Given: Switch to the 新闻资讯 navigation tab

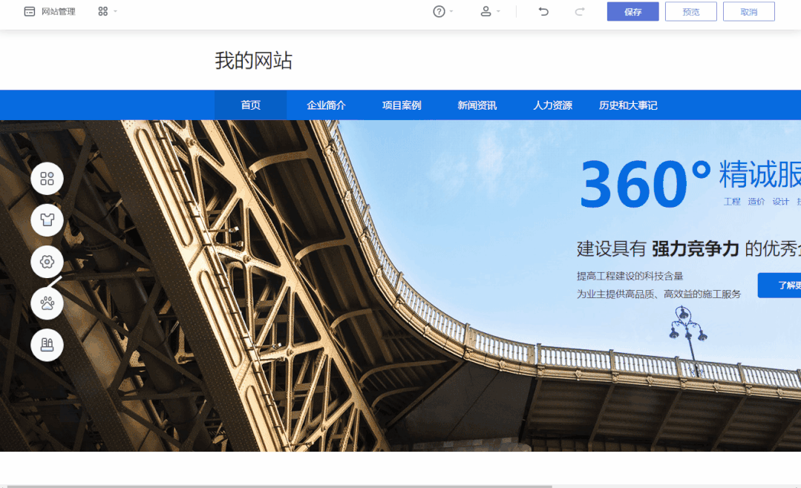Looking at the screenshot, I should point(476,105).
